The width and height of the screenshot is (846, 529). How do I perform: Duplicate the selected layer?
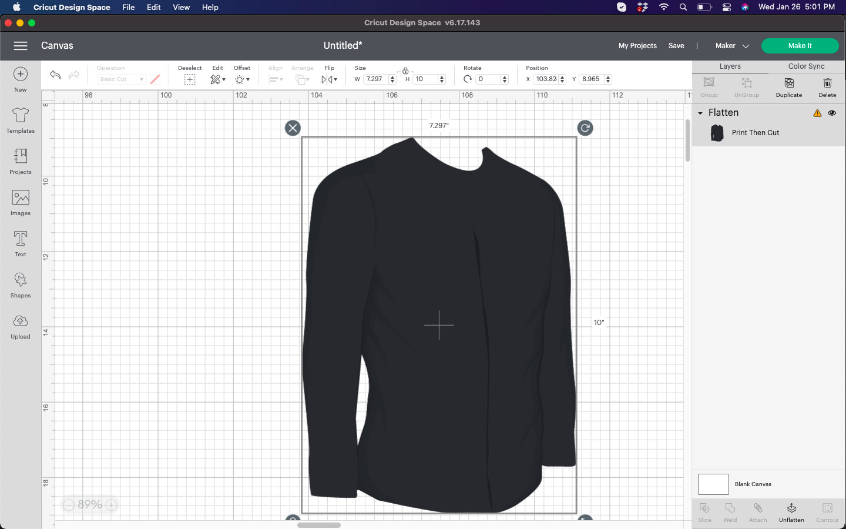coord(789,87)
